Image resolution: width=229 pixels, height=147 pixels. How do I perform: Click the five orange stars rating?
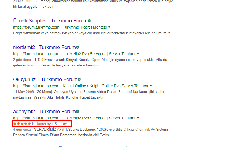[22, 124]
